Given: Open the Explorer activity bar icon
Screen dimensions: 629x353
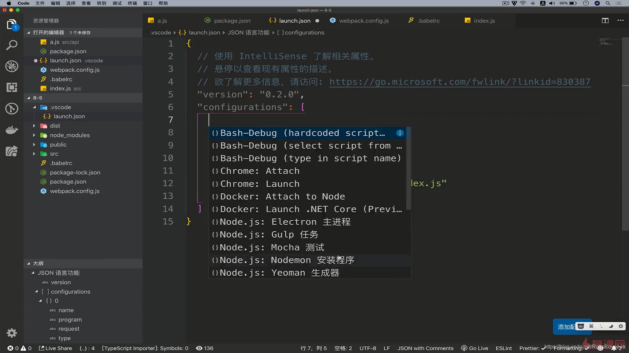Looking at the screenshot, I should (12, 24).
